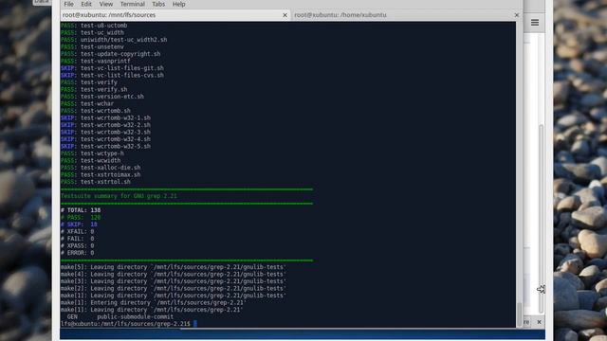This screenshot has width=607, height=341.
Task: Click the line 'test-wcrtomb-w32-1.sh'
Action: (105, 117)
